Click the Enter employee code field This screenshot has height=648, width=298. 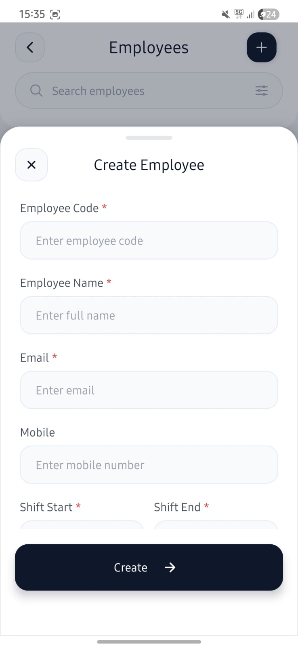click(149, 241)
